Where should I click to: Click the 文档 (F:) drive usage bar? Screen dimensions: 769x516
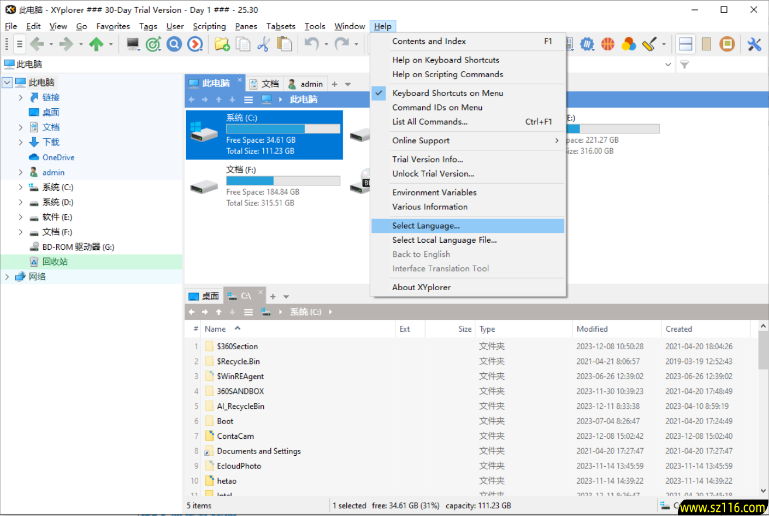[x=283, y=181]
